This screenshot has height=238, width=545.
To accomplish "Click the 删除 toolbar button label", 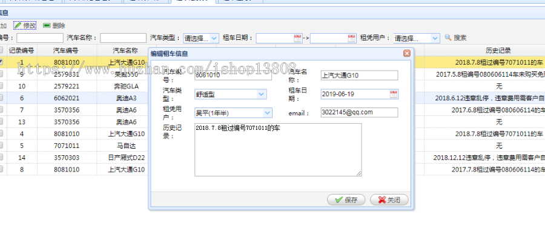I will click(x=59, y=25).
